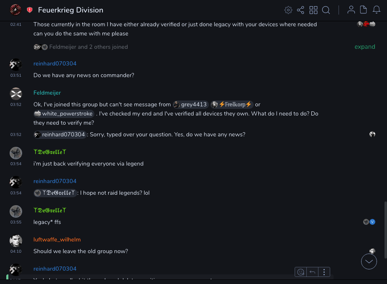The height and width of the screenshot is (284, 387).
Task: Open the room avatar in header
Action: click(15, 10)
